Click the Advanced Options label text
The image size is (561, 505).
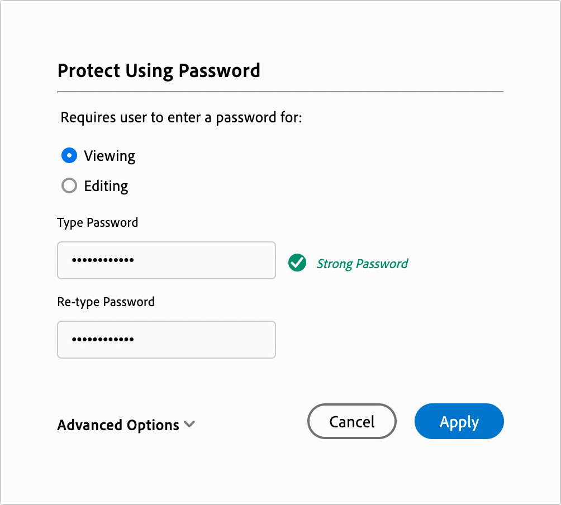click(118, 425)
